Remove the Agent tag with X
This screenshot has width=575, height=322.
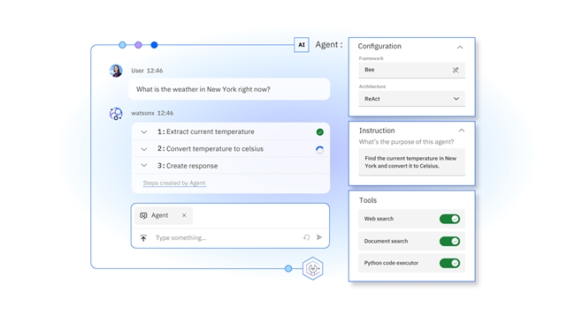184,215
